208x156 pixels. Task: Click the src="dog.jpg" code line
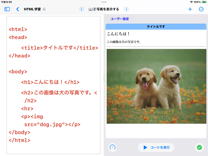point(52,124)
